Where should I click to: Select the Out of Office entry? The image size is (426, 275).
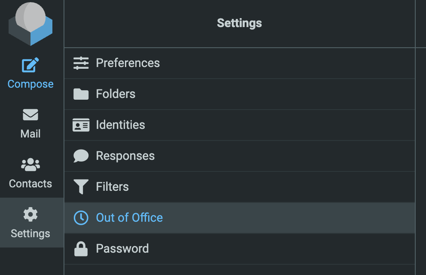(129, 218)
